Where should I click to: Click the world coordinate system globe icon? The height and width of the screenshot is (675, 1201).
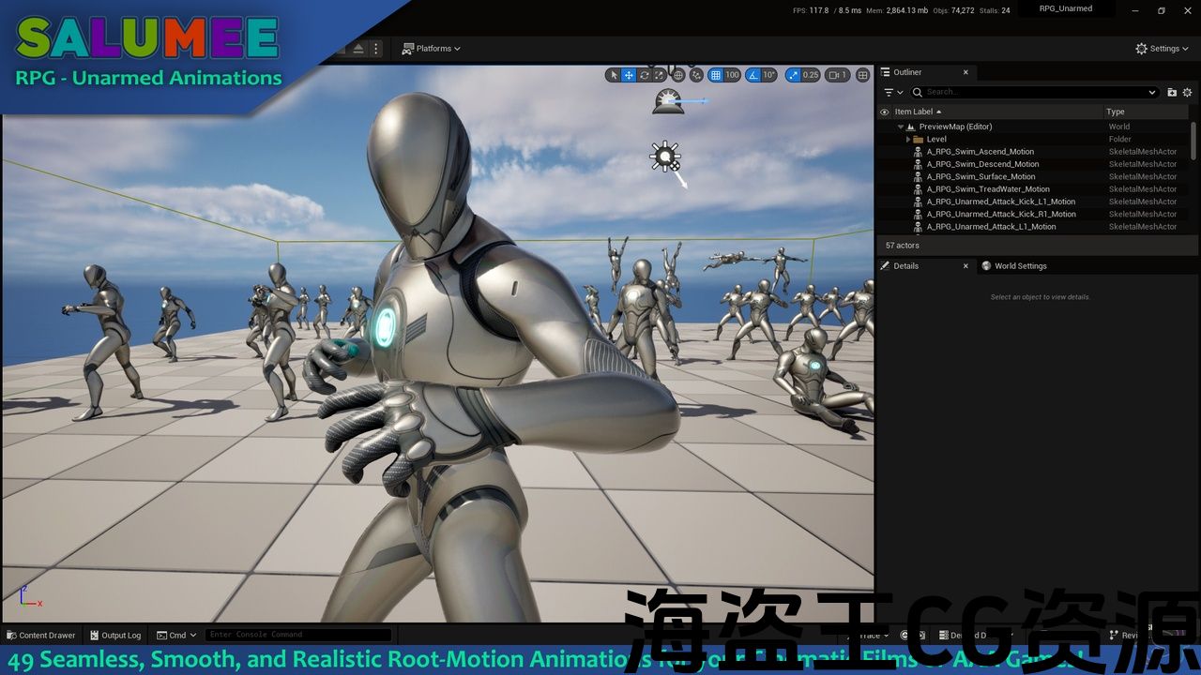678,75
